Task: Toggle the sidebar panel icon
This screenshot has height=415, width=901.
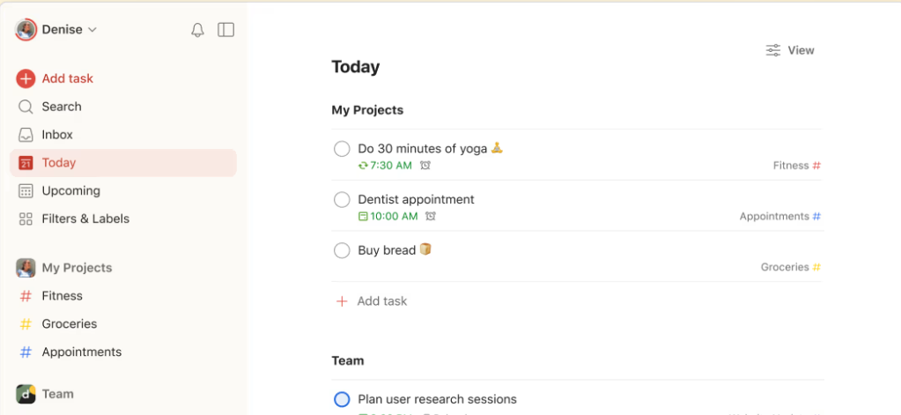Action: (226, 30)
